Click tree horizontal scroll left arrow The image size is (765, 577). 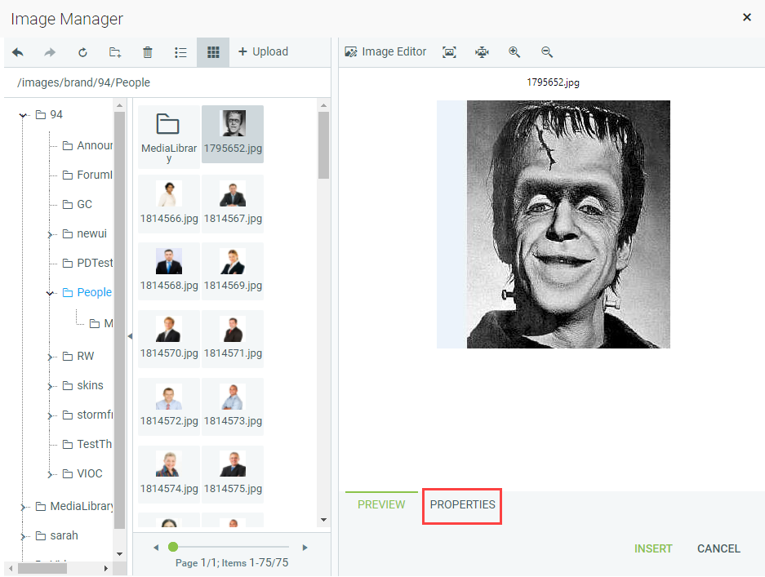click(x=11, y=568)
